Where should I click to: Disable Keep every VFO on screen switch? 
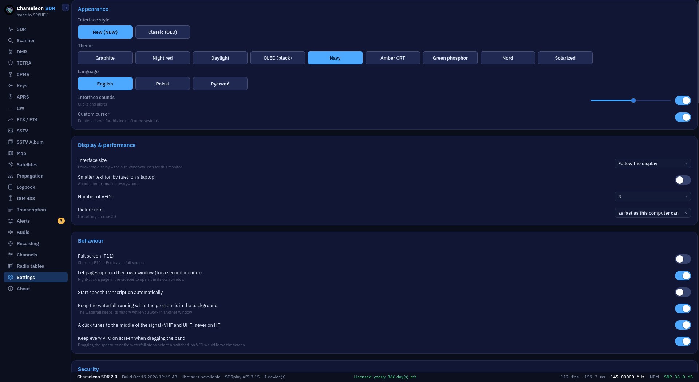[683, 341]
